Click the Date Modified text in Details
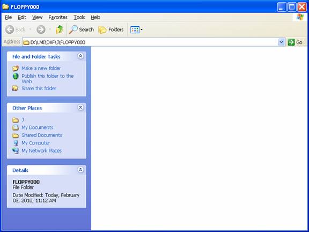Screen dimensions: 309x232 click(x=46, y=198)
